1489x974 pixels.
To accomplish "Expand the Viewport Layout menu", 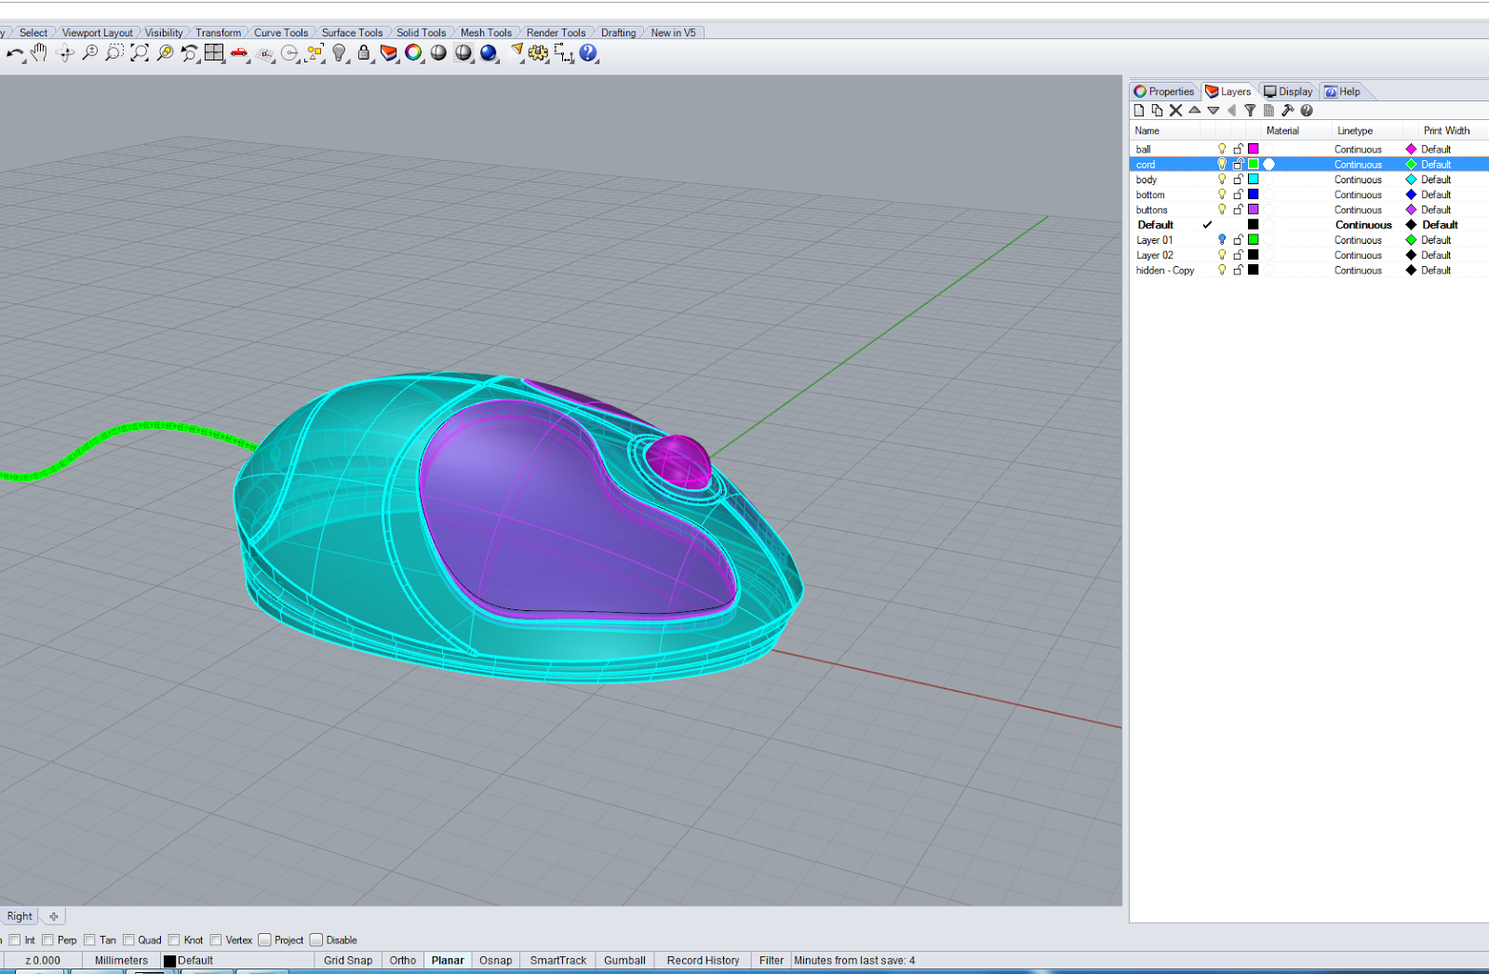I will pos(97,32).
